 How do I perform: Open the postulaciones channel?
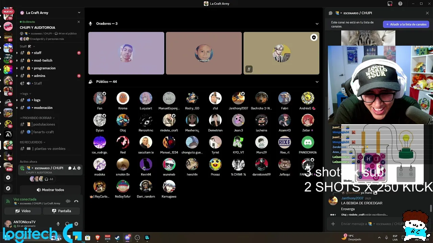point(50,124)
